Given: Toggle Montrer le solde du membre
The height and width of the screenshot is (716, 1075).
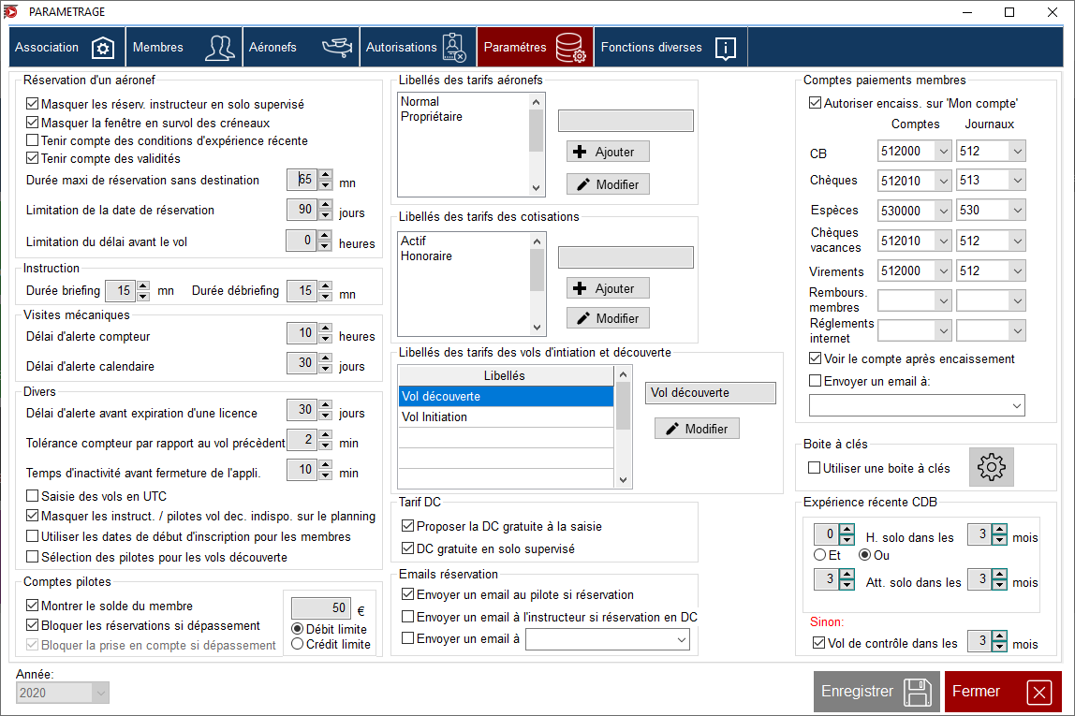Looking at the screenshot, I should pos(32,606).
